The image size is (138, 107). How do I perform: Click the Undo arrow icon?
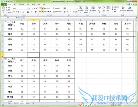[x=7, y=1]
